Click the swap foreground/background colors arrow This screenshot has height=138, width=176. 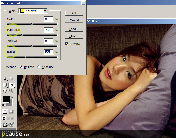pos(12,97)
